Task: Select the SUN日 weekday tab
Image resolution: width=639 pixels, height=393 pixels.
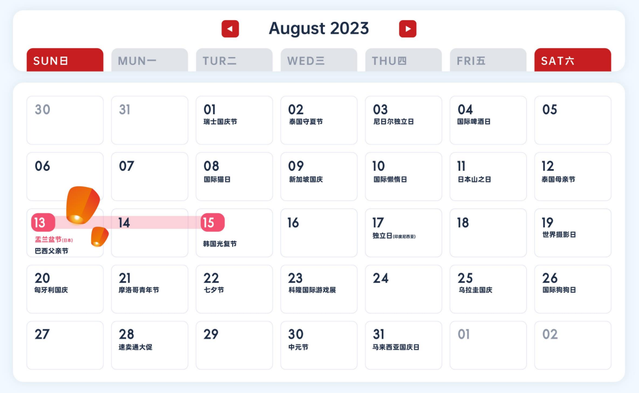Action: [x=65, y=60]
